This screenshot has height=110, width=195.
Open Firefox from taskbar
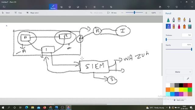(44, 108)
